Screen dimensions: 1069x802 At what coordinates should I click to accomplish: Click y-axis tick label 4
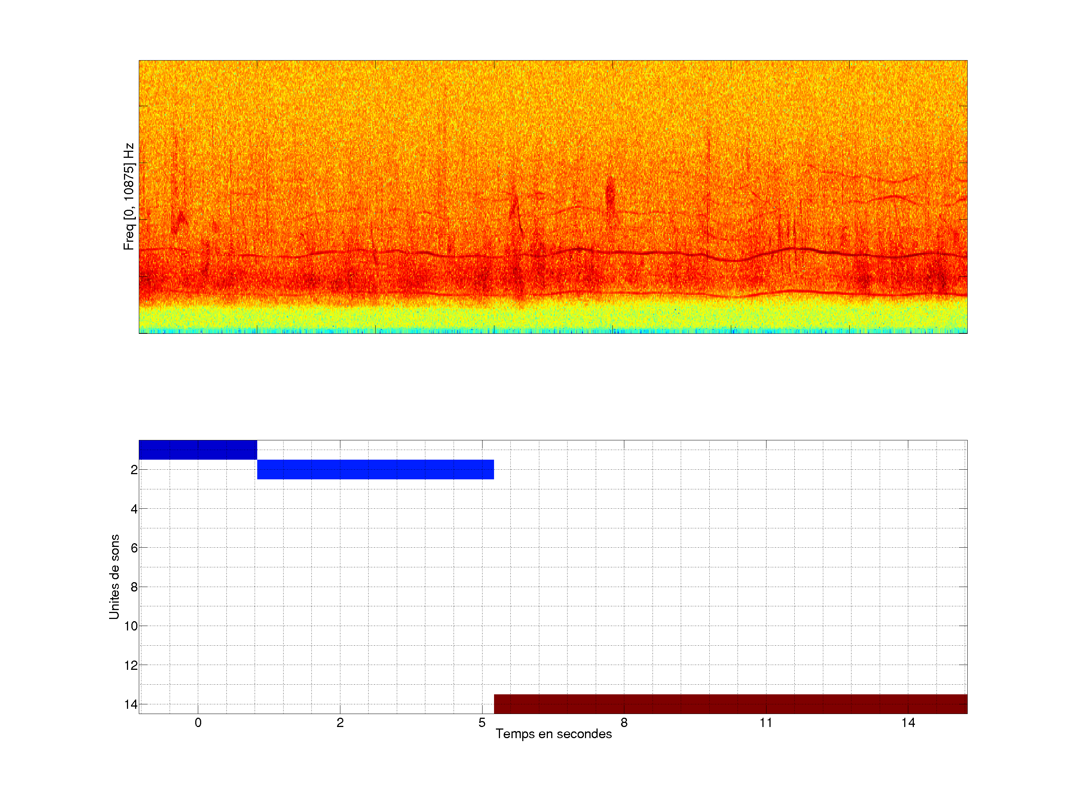[x=134, y=509]
